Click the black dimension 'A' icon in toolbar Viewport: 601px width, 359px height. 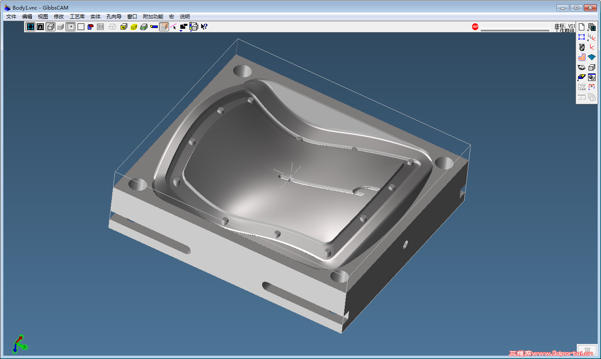point(40,27)
